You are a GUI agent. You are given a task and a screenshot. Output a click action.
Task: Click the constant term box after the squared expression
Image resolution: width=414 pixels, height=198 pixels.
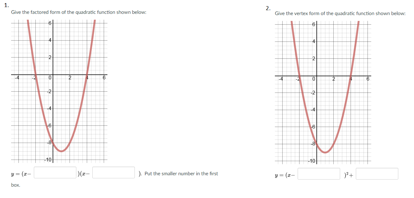tap(377, 174)
